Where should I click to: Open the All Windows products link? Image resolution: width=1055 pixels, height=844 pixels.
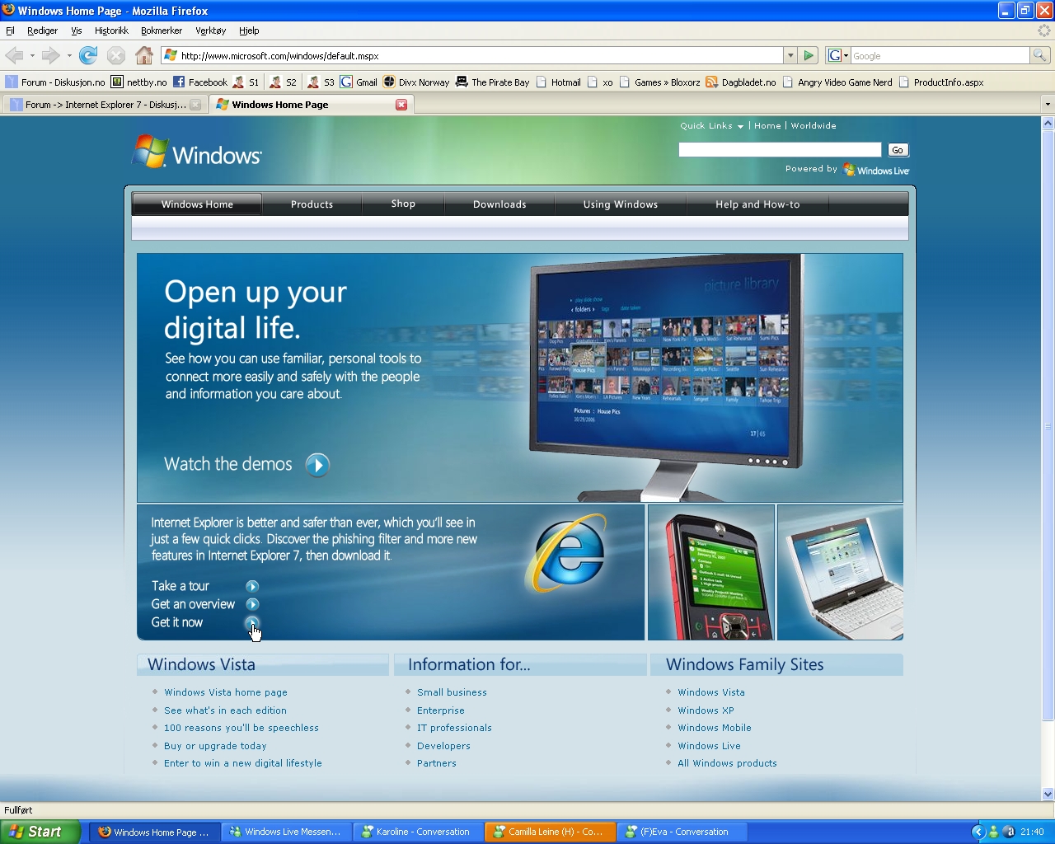click(727, 763)
